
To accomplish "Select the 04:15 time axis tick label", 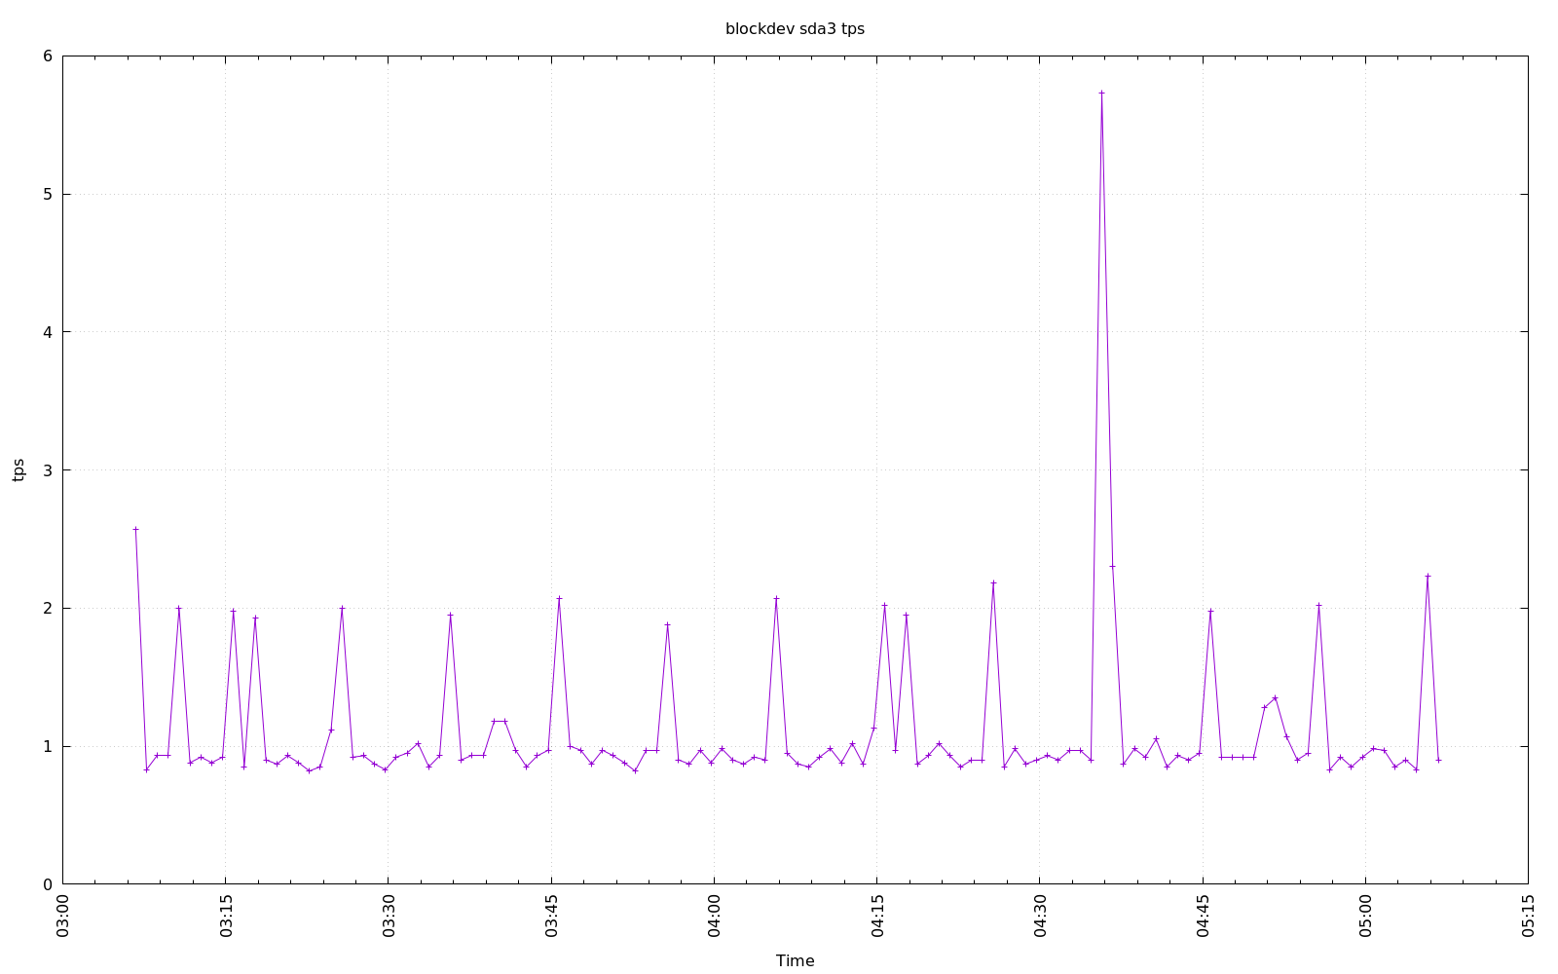I will coord(876,918).
